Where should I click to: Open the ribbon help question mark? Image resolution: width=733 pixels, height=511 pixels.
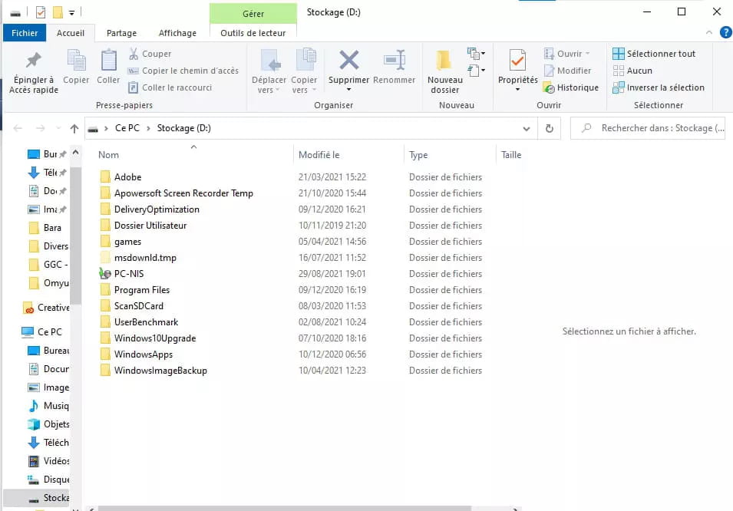click(x=725, y=33)
